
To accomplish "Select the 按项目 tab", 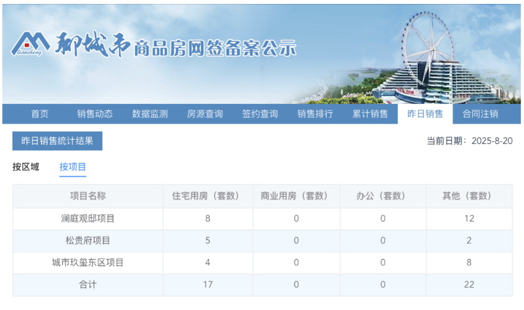I will (x=73, y=167).
